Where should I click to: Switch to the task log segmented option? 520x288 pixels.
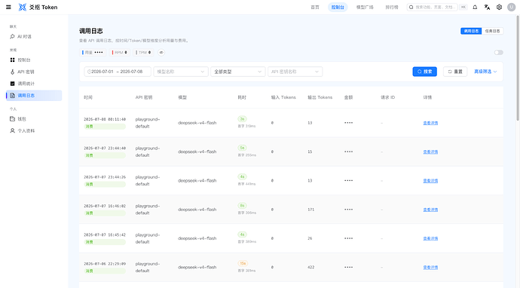pyautogui.click(x=492, y=31)
